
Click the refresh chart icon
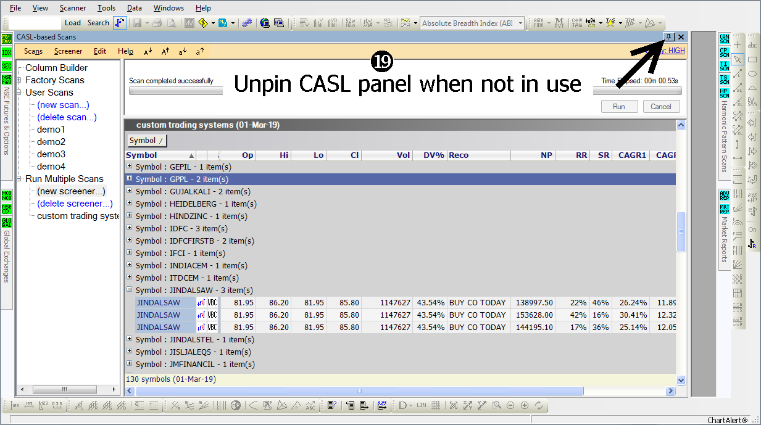click(539, 405)
